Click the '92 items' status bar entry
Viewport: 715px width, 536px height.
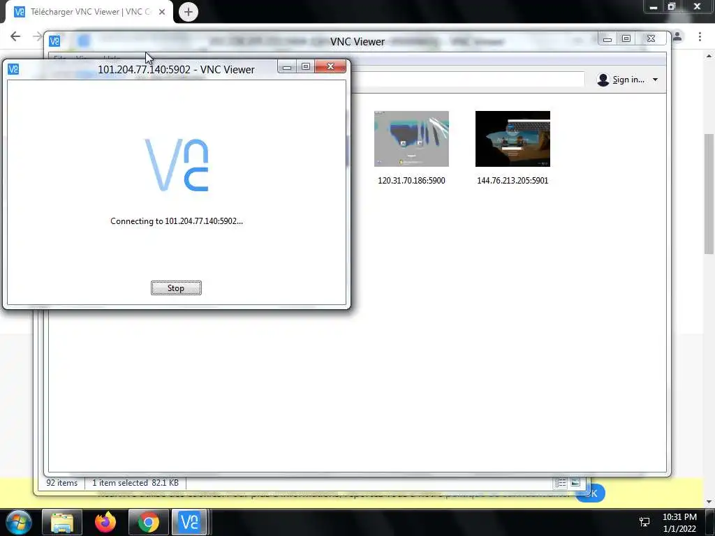pos(62,483)
